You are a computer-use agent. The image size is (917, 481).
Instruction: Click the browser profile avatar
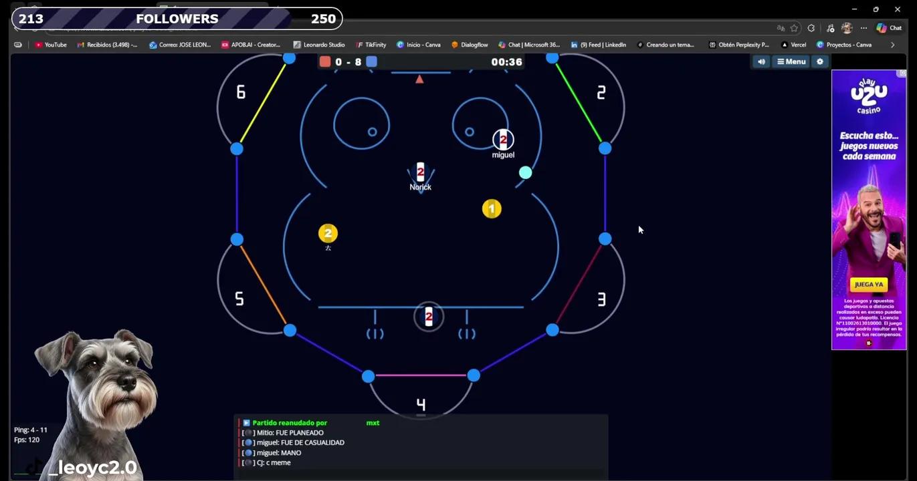[x=847, y=28]
